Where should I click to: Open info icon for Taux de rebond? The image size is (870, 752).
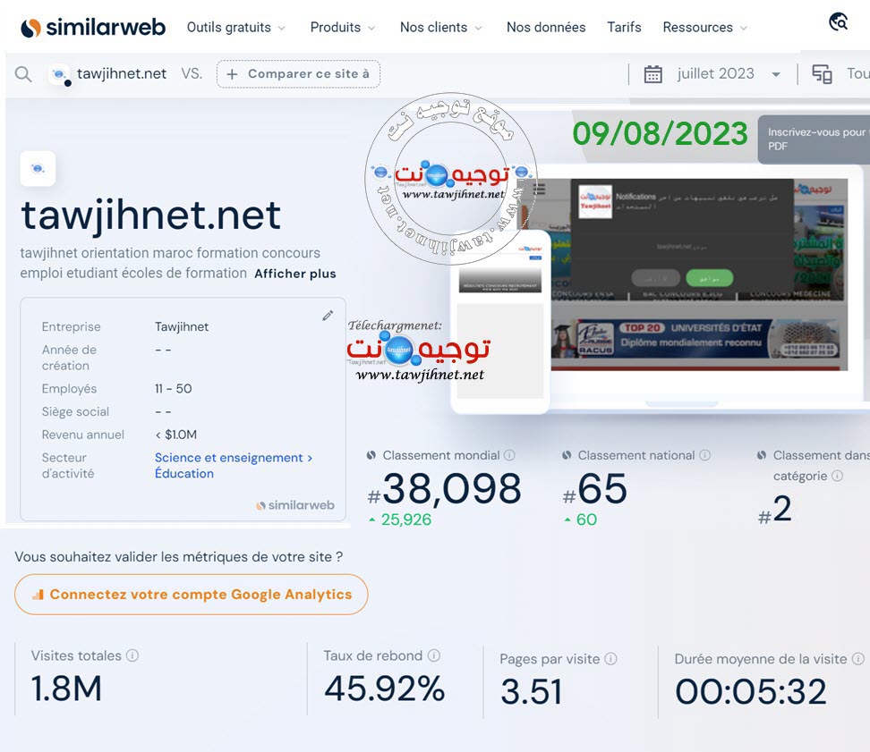(x=434, y=655)
